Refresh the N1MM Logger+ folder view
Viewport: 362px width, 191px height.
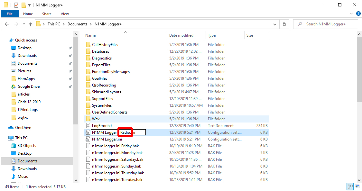(x=284, y=24)
